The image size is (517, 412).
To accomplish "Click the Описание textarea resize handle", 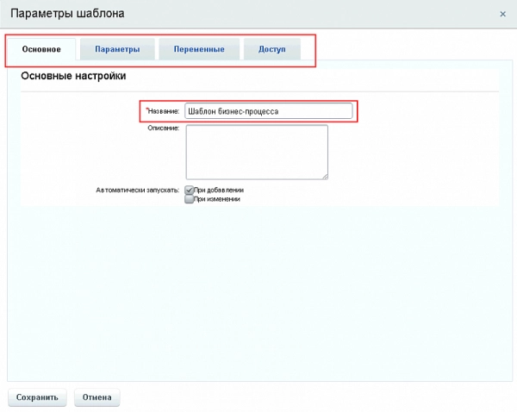I will pos(325,176).
